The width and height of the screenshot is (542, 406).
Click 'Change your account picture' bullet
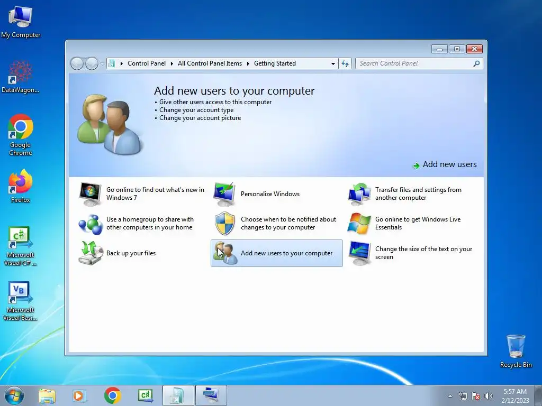(x=200, y=118)
